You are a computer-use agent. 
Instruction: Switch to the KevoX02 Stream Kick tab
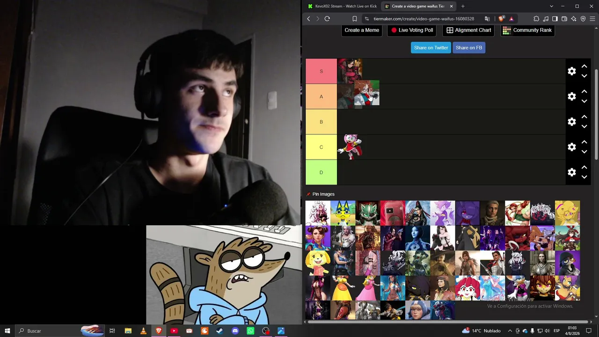pos(343,6)
